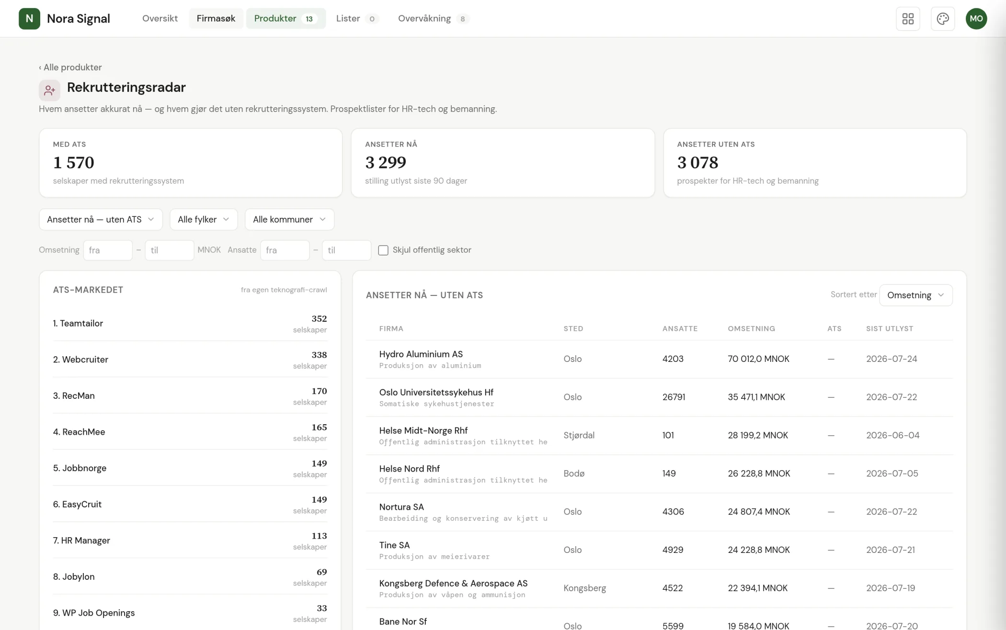Click Bodø location cell
The width and height of the screenshot is (1006, 630).
click(x=574, y=473)
